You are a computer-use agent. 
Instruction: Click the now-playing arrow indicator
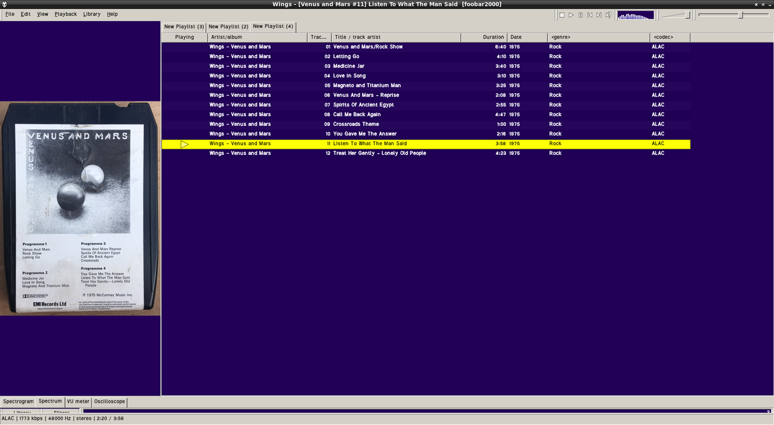[x=184, y=144]
